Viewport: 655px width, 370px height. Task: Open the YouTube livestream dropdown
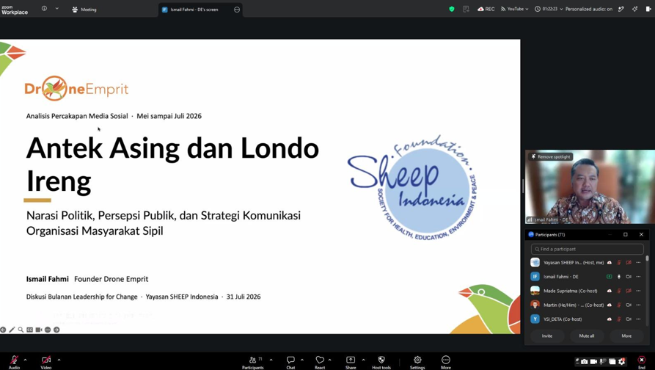pos(514,9)
